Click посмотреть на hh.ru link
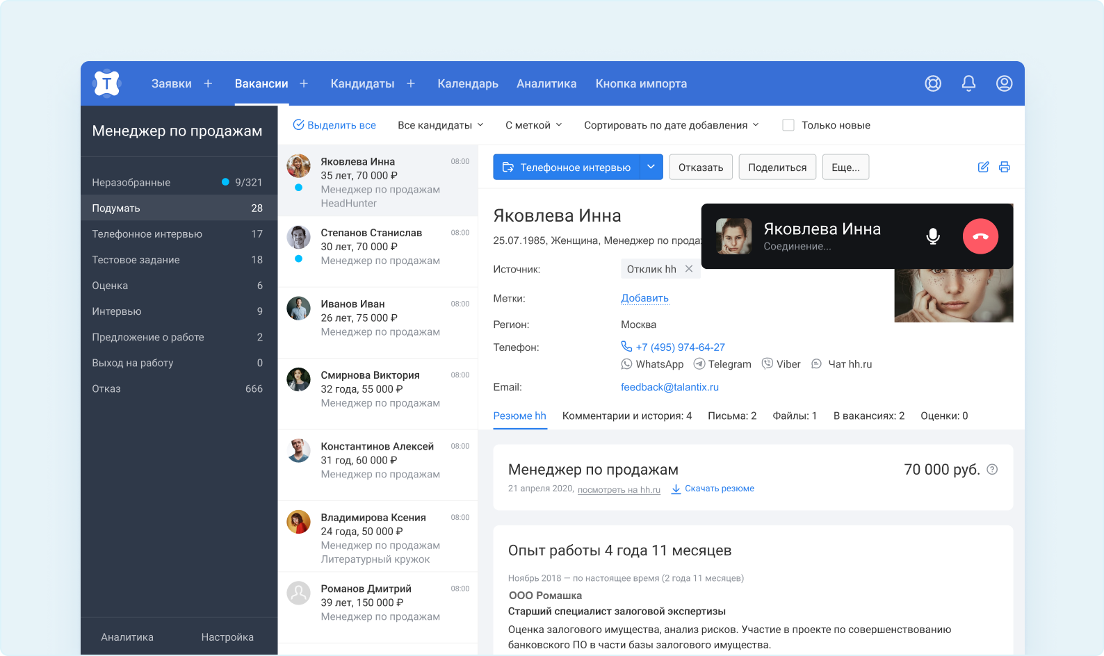Screen dimensions: 1104x656 [x=619, y=489]
